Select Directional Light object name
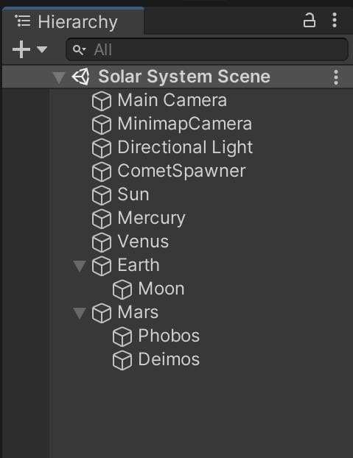Screen dimensions: 353x458 (185, 147)
